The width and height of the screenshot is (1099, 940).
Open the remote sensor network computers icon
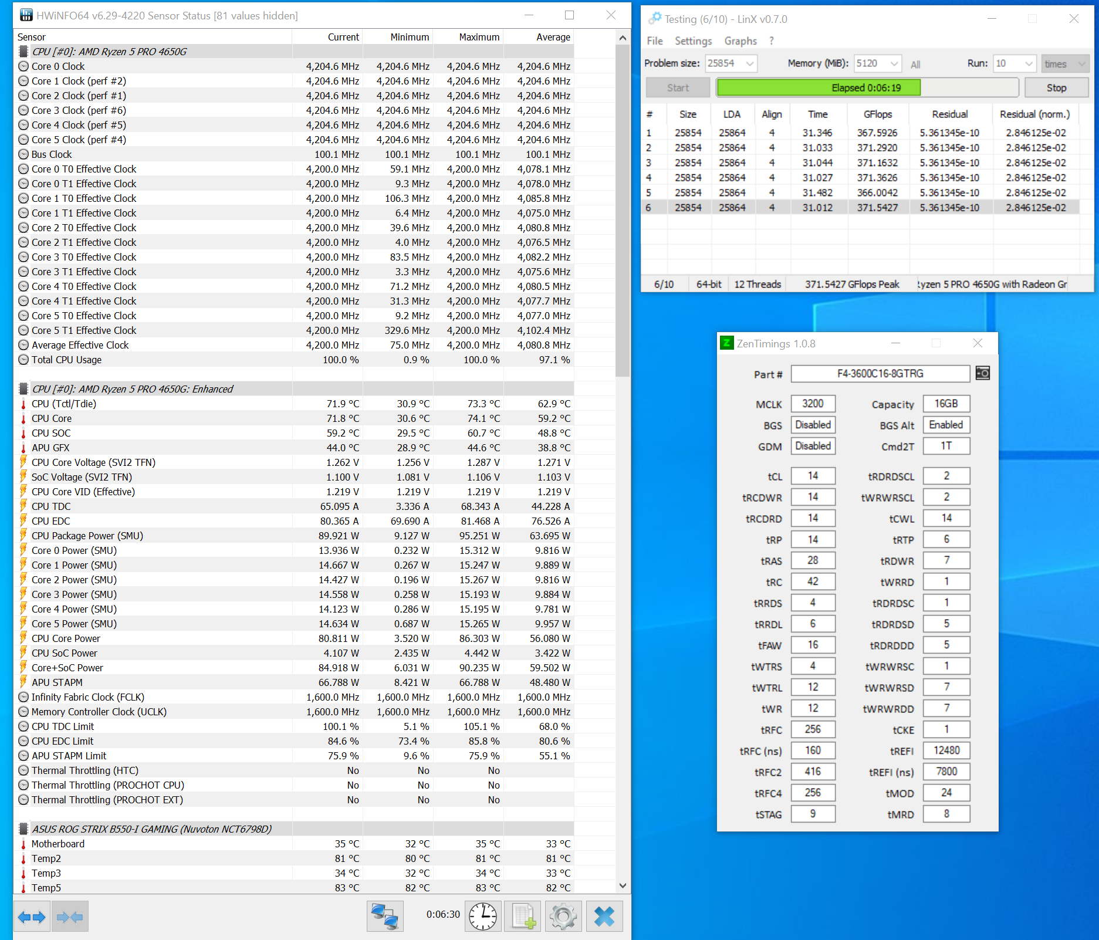385,917
